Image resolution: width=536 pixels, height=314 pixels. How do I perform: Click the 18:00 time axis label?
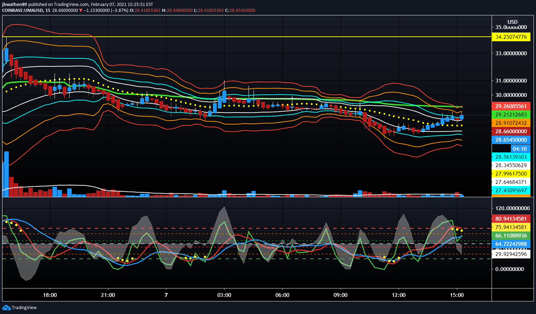50,295
